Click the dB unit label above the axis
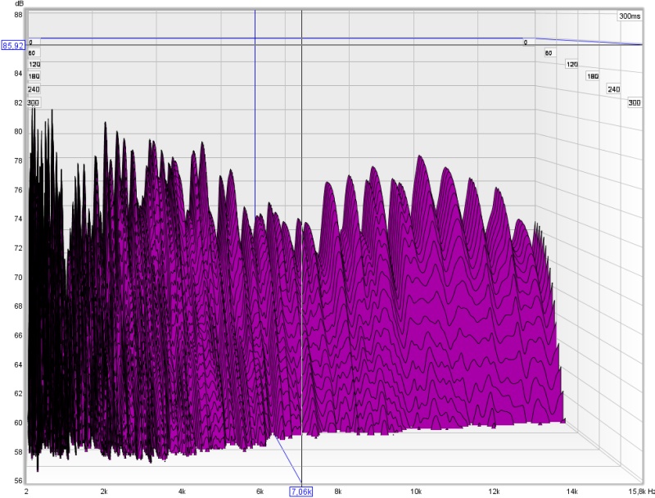This screenshot has height=498, width=655. coord(20,4)
